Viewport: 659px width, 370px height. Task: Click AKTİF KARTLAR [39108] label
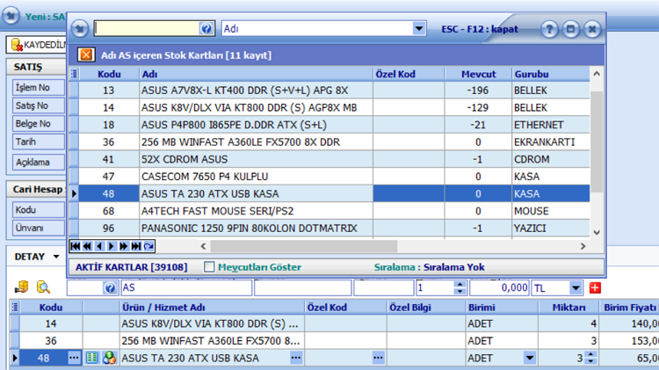(x=132, y=267)
